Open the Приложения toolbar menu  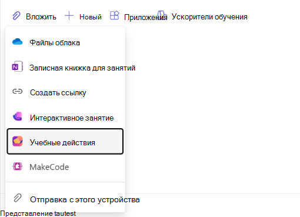click(x=138, y=16)
